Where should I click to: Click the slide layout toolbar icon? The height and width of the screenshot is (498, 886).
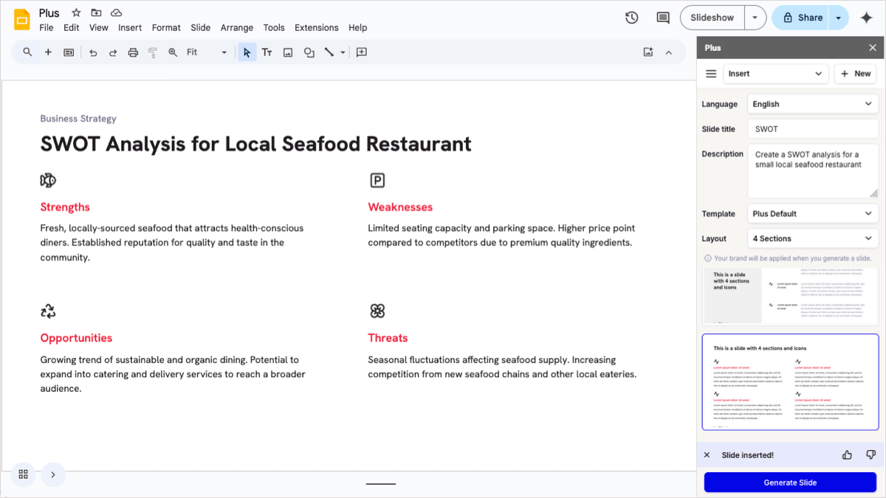point(69,52)
